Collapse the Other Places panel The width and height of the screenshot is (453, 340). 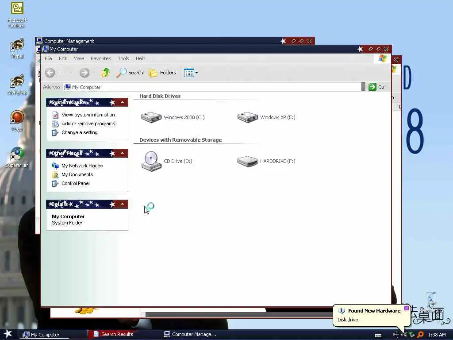pos(122,153)
